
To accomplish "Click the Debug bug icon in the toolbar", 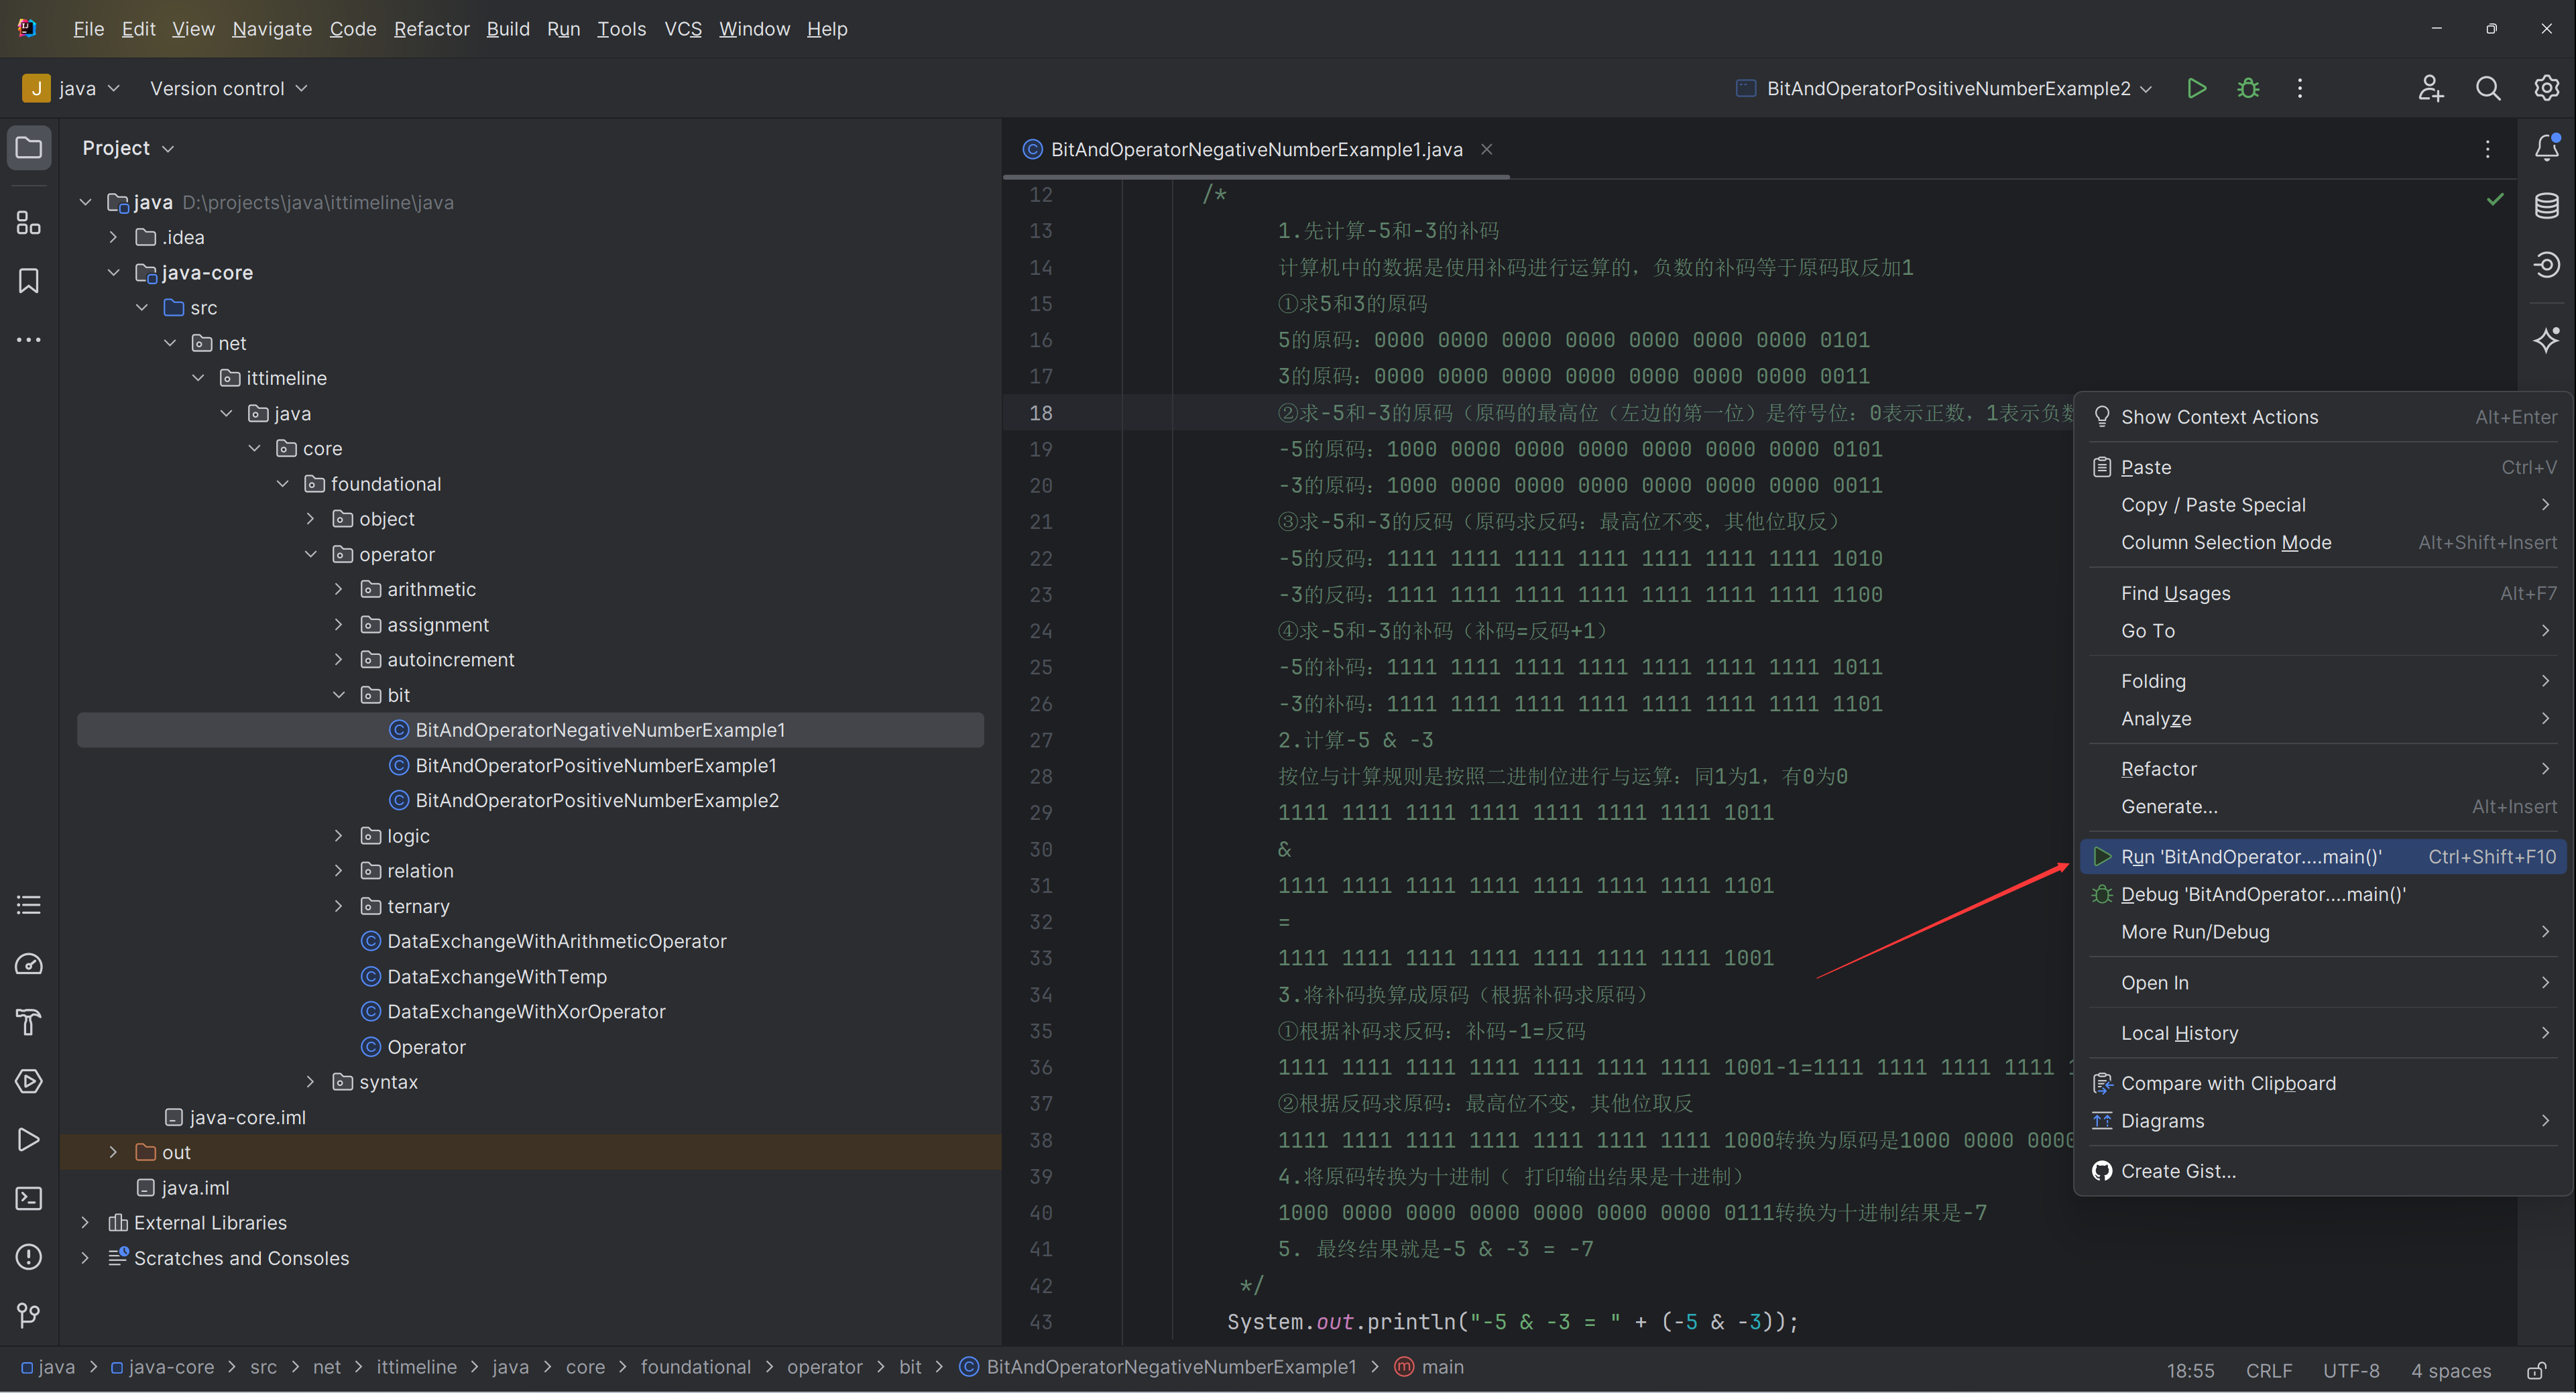I will coord(2248,88).
